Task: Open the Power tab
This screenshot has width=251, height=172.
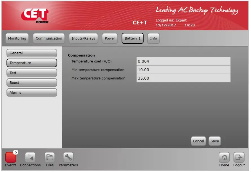Action: (110, 39)
